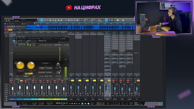Select the Arrow tool in the toolbar
Screen dimensions: 194x109
(x=42, y=20)
